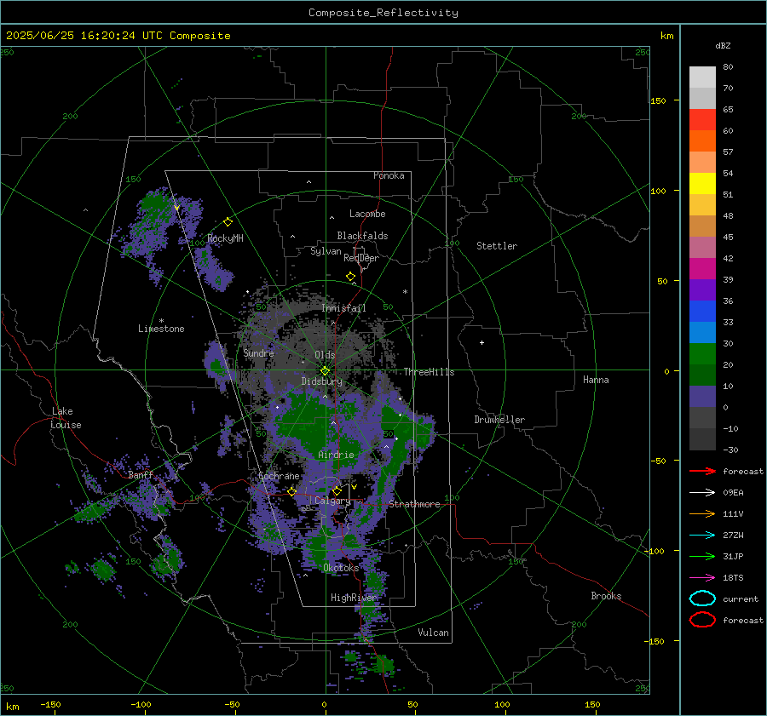Select the bright yellow swatch in dBZ legend
This screenshot has height=716, width=767.
pos(702,183)
